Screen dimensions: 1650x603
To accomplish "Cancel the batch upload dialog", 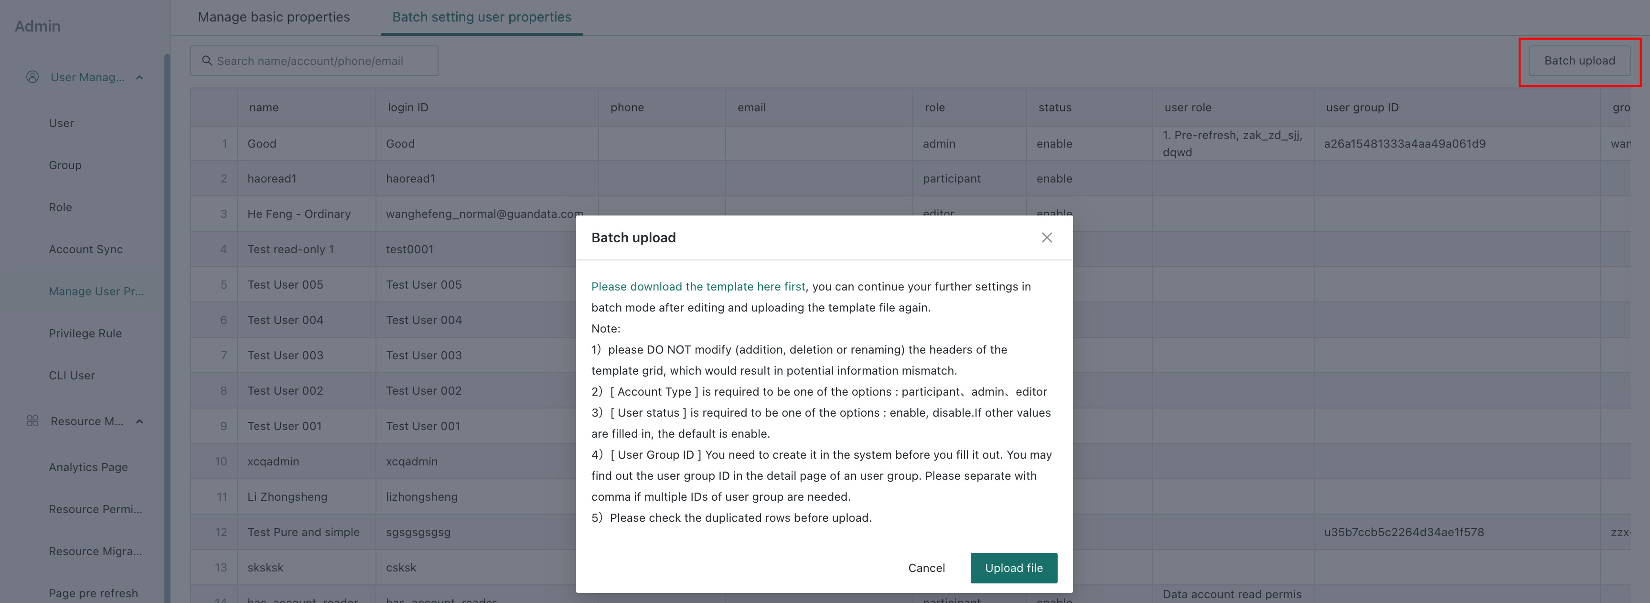I will tap(926, 568).
